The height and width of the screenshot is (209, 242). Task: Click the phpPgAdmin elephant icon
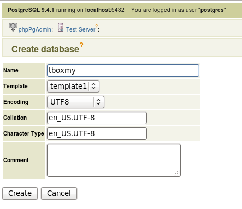(13, 27)
